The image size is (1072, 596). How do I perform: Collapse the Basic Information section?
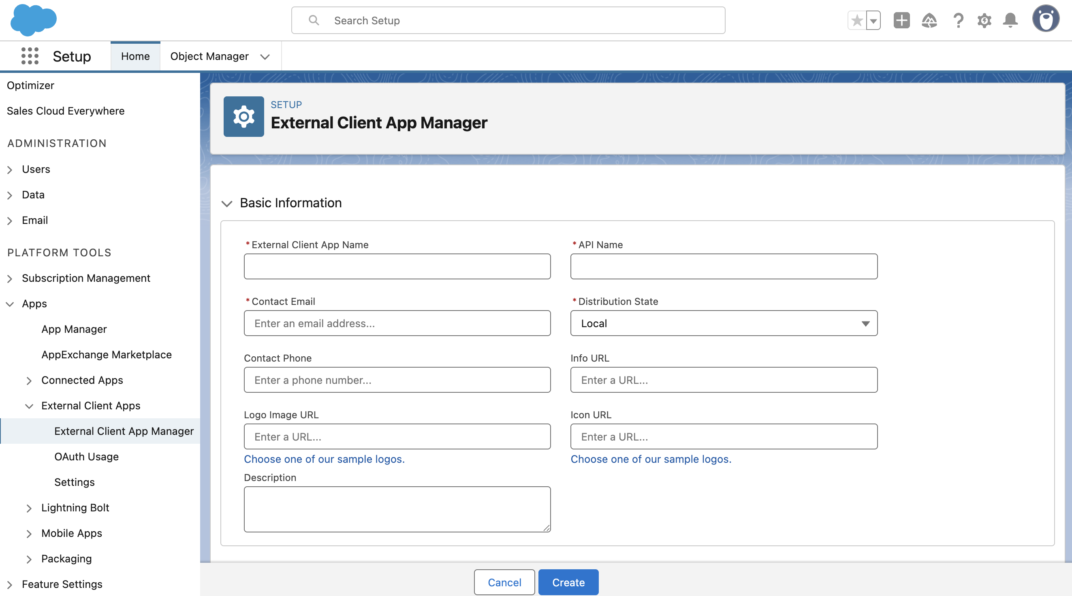(x=227, y=203)
